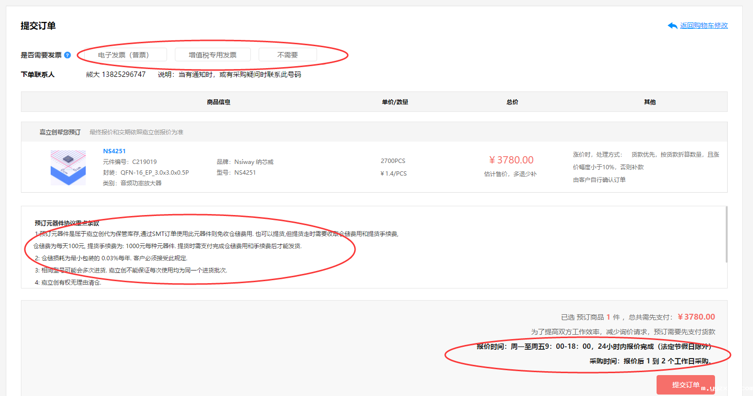Screen dimensions: 753x396
Task: Click the 嘉立创帮您预订 section title
Action: pyautogui.click(x=60, y=132)
